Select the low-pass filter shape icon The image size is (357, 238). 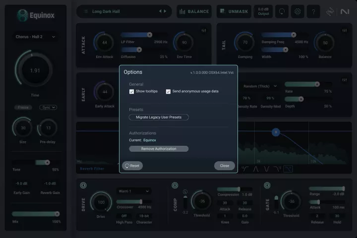(288, 169)
